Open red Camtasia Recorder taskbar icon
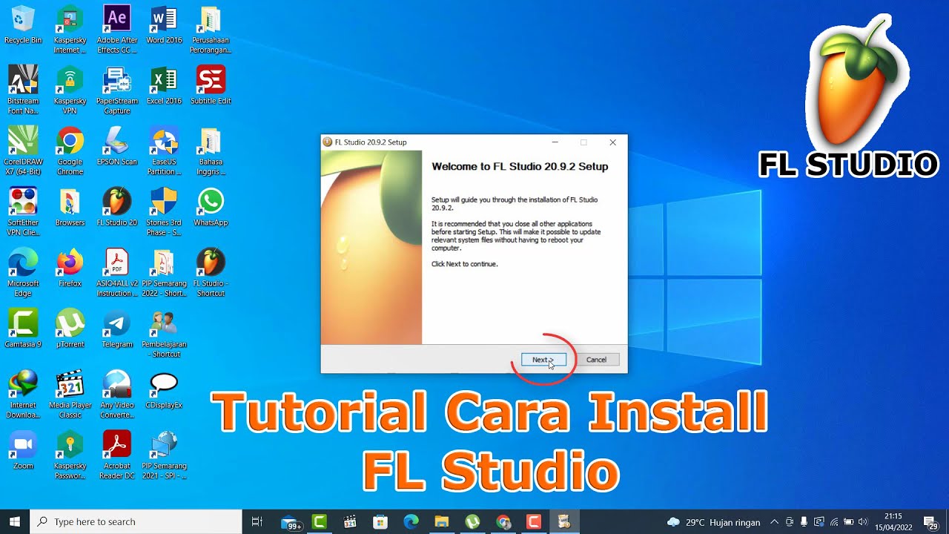 click(534, 521)
